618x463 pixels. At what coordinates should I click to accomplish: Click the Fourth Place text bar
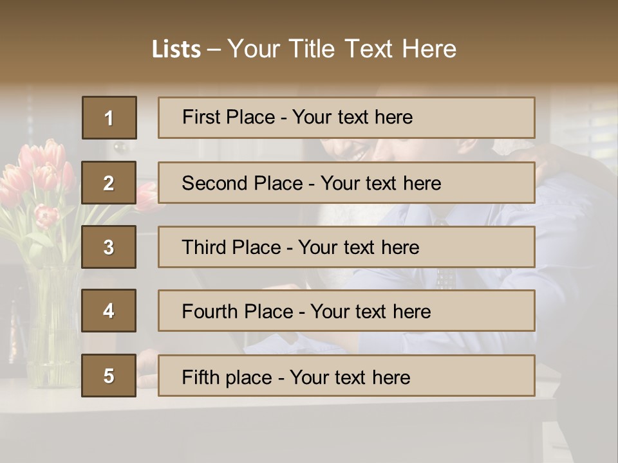pyautogui.click(x=346, y=311)
